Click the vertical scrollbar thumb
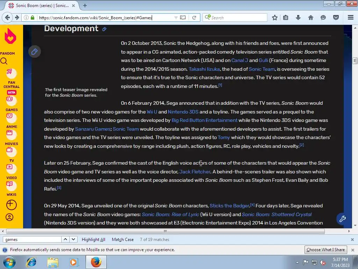 coord(355,61)
